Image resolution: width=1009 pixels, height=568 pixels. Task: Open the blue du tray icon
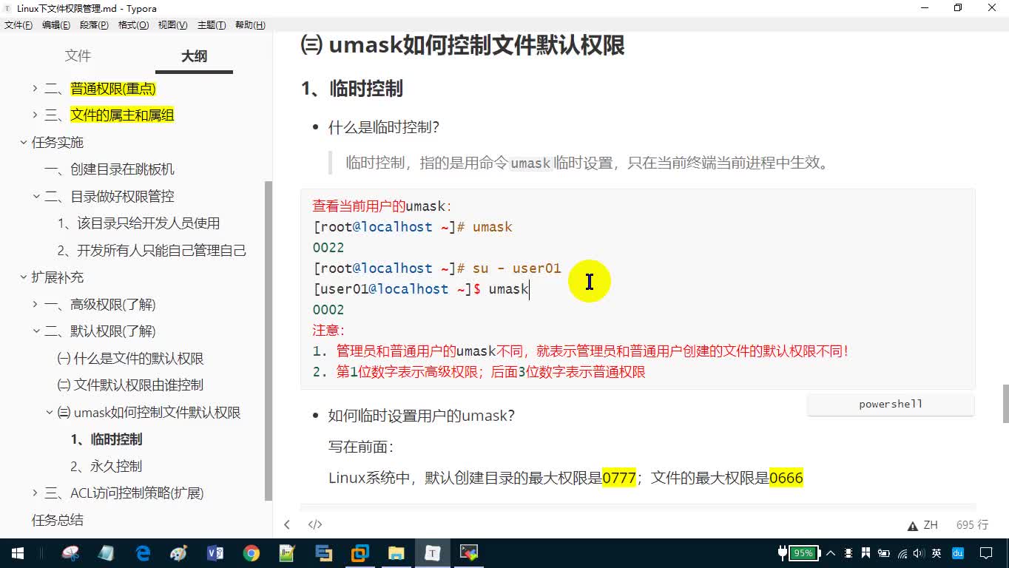tap(957, 553)
